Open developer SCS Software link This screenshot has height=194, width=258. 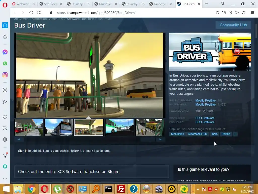click(x=205, y=118)
